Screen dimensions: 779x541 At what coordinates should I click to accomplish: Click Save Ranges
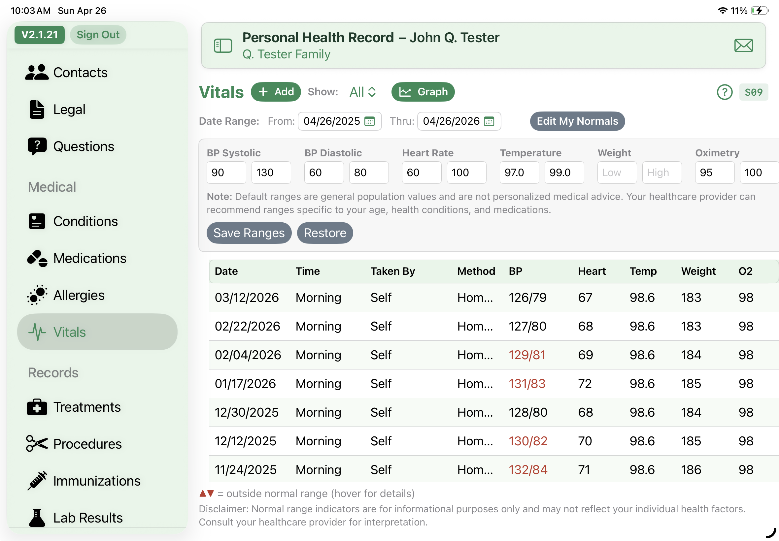point(249,233)
